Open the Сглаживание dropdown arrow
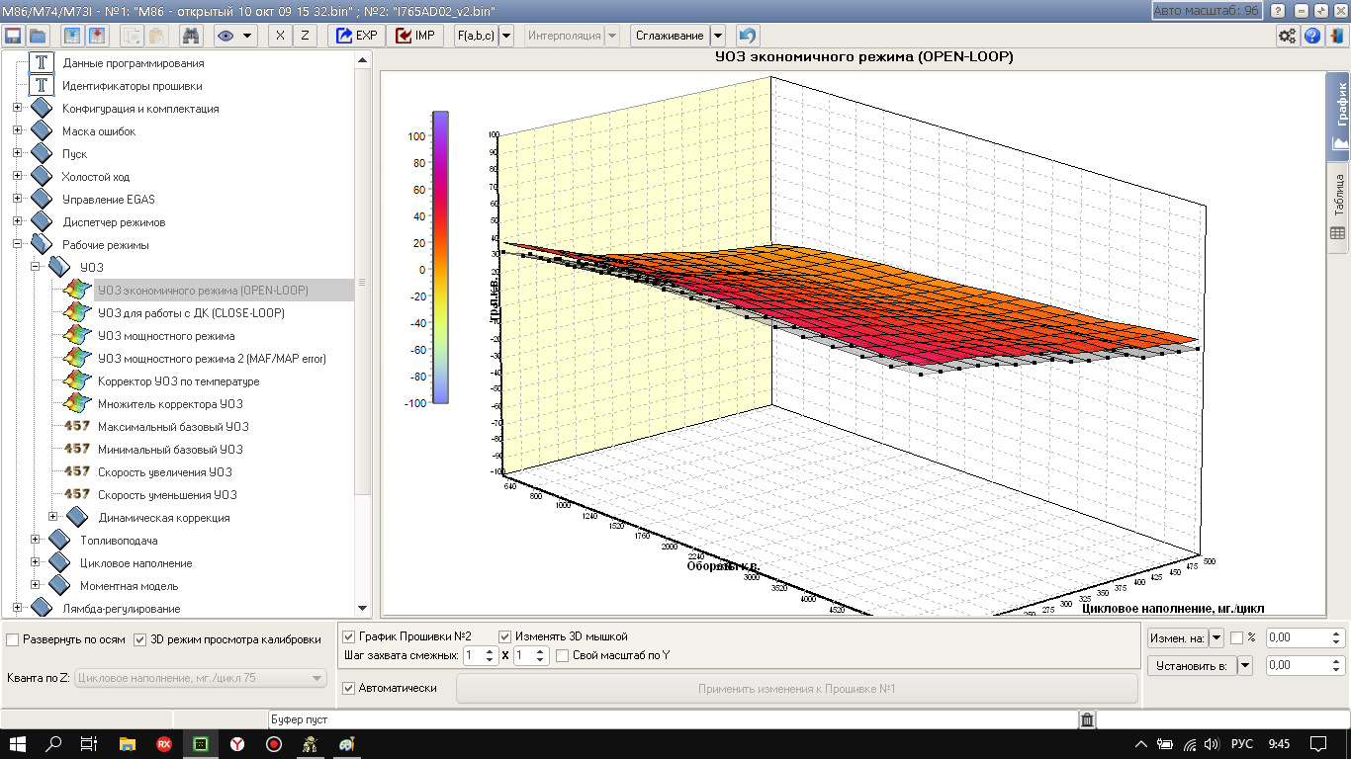 [x=718, y=36]
